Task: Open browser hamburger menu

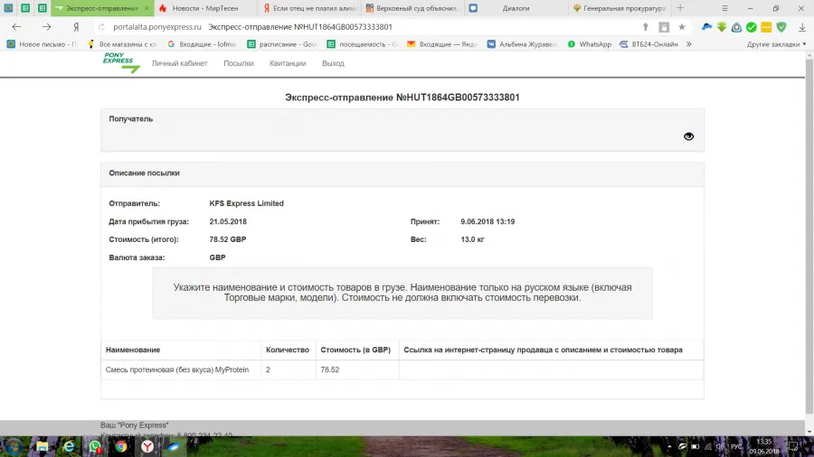Action: click(724, 8)
